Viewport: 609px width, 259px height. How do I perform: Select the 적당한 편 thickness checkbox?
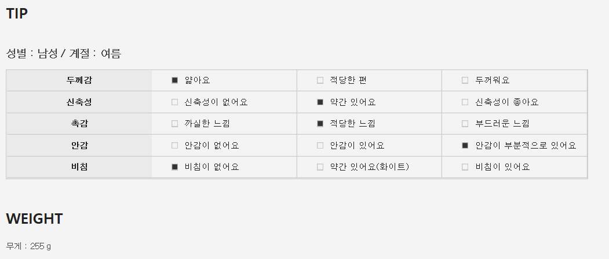tap(320, 80)
